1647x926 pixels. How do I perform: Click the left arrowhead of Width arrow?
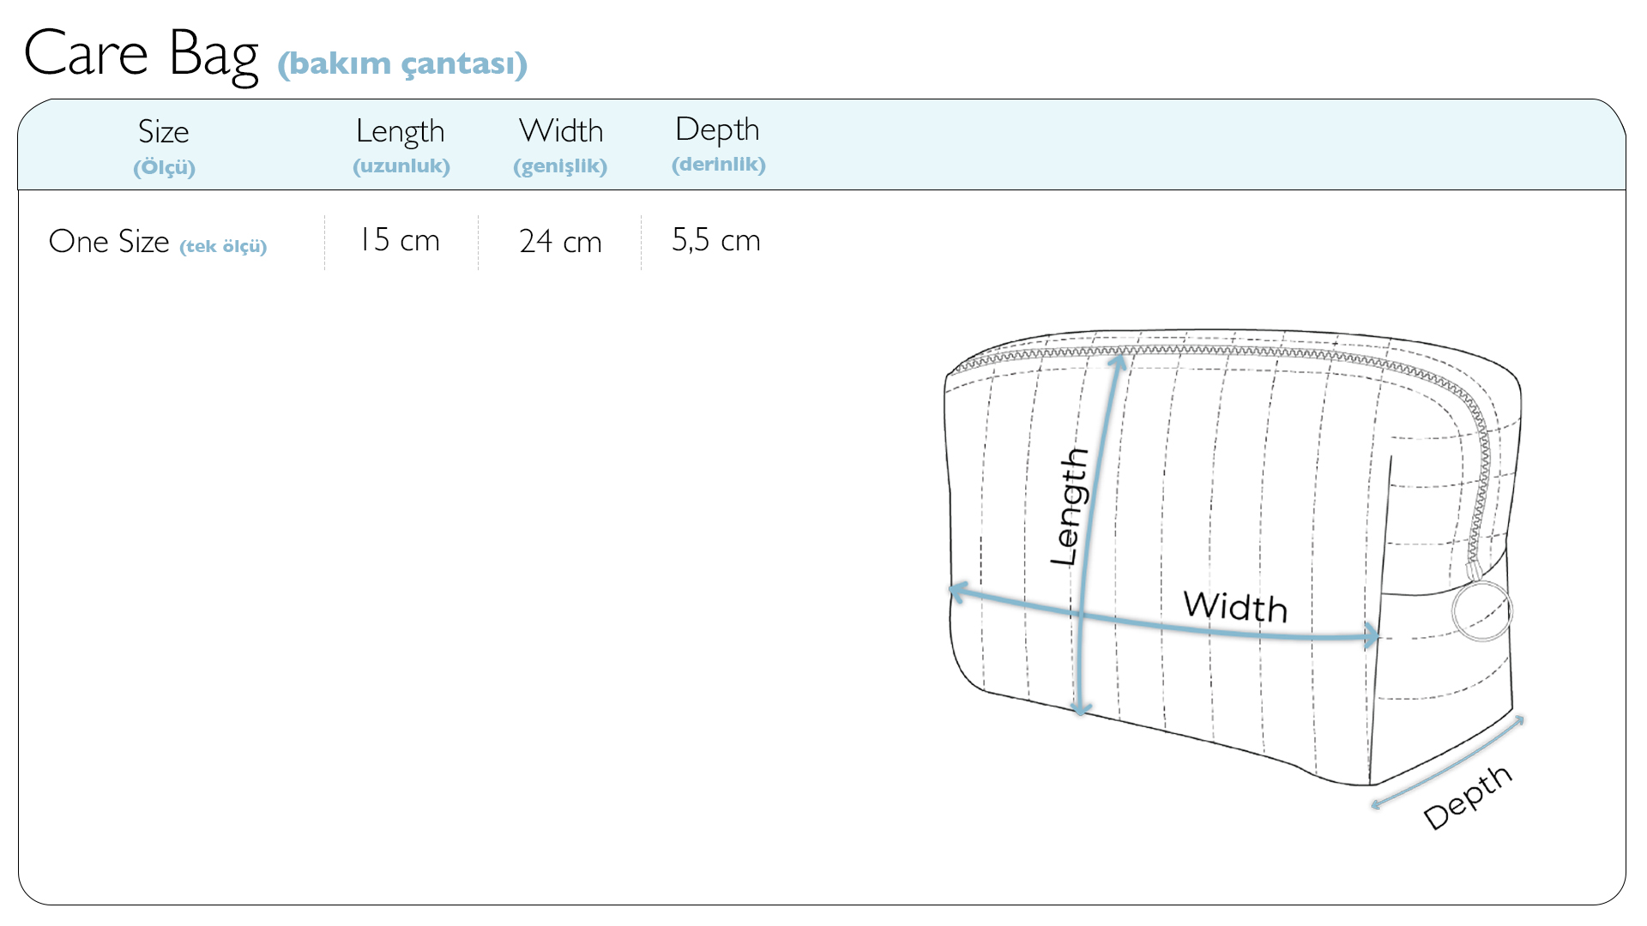(958, 591)
